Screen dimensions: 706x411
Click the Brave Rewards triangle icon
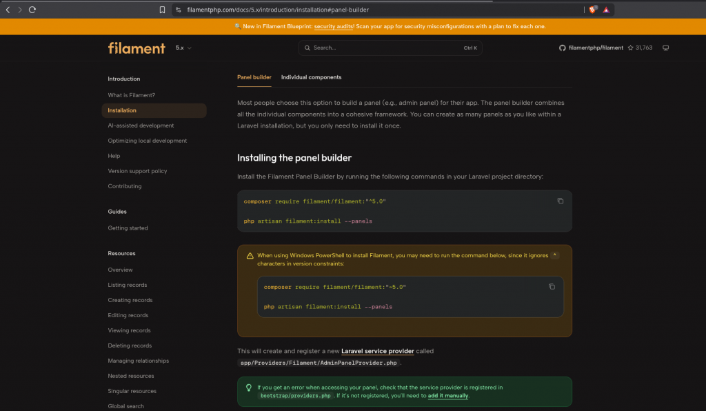click(x=606, y=10)
